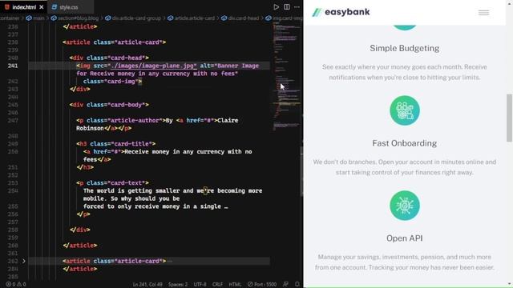The height and width of the screenshot is (288, 513).
Task: Click line number 241 in the gutter
Action: [13, 66]
